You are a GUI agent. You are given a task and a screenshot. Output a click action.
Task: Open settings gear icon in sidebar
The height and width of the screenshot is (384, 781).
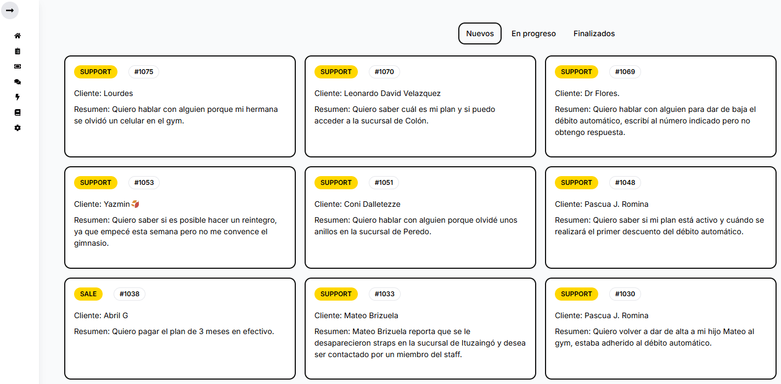18,128
